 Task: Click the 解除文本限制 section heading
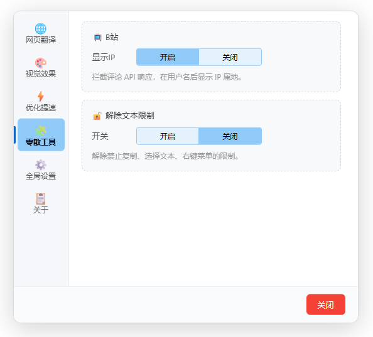pyautogui.click(x=129, y=115)
